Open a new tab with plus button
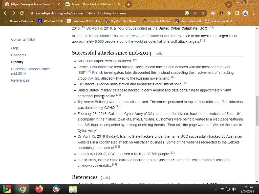 click(129, 4)
